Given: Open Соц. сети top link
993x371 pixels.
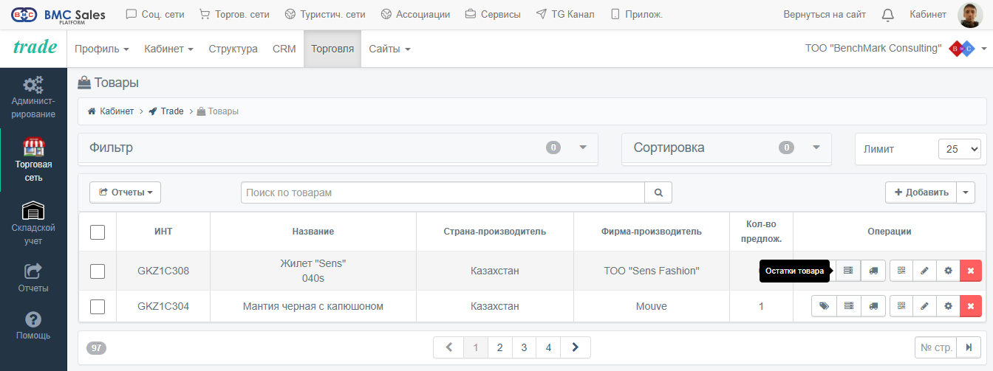Looking at the screenshot, I should [155, 14].
